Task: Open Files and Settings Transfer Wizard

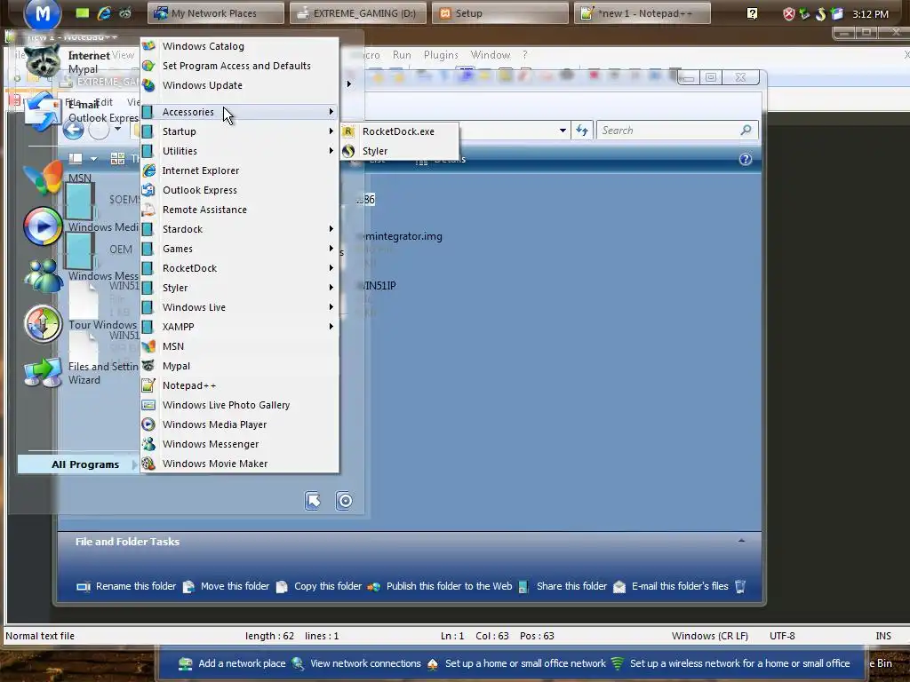Action: click(x=81, y=373)
